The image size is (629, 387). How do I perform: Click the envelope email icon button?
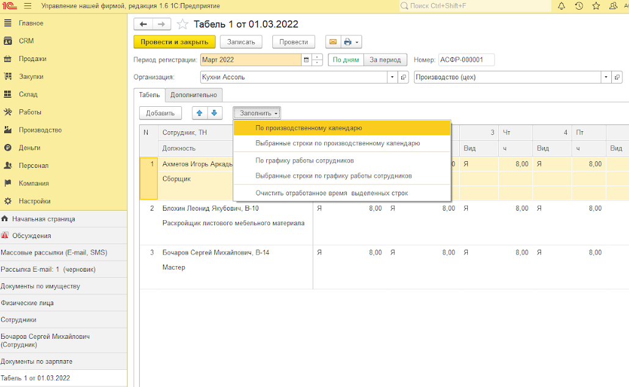333,42
